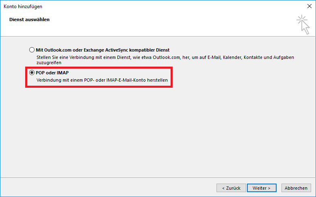Click the "Stellen Sie eine Verbindung" description line
Viewport: 316px width, 197px height.
coord(73,58)
